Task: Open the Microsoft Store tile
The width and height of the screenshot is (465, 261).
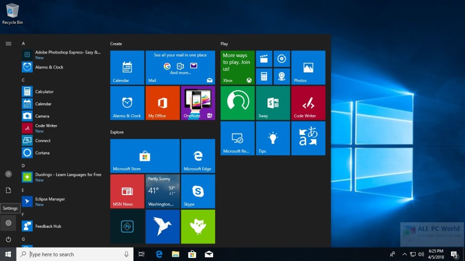Action: point(145,156)
